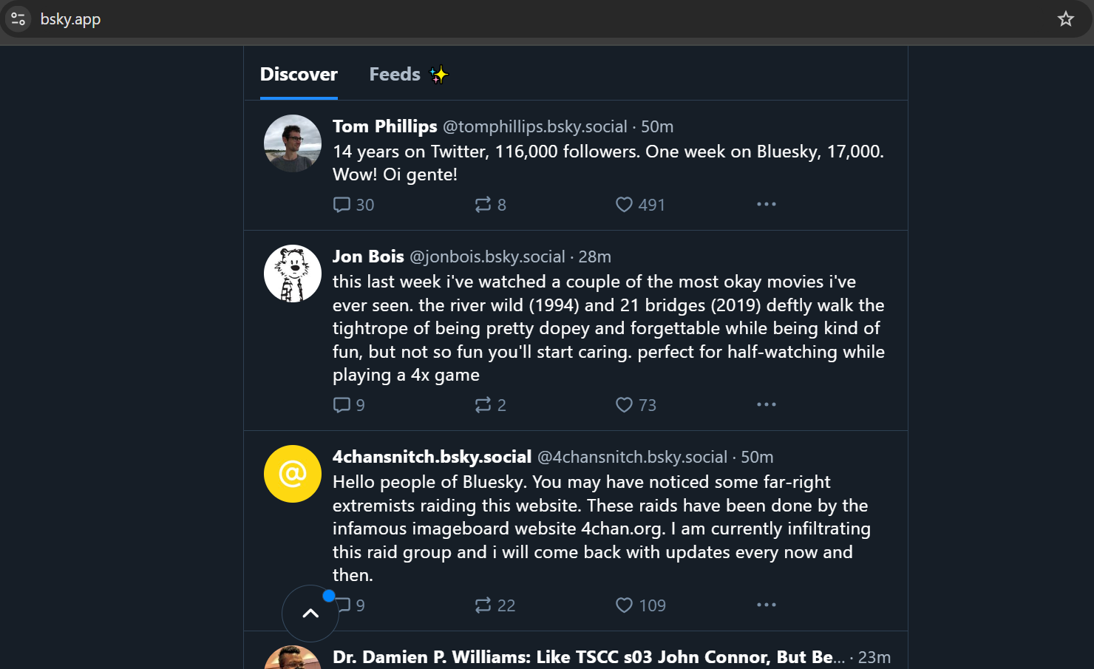
Task: Open more options on Tom Phillips' post
Action: (767, 204)
